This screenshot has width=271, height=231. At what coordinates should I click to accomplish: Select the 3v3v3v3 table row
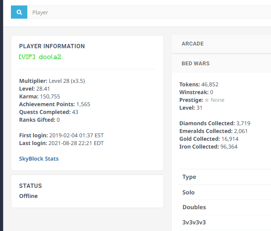click(225, 222)
